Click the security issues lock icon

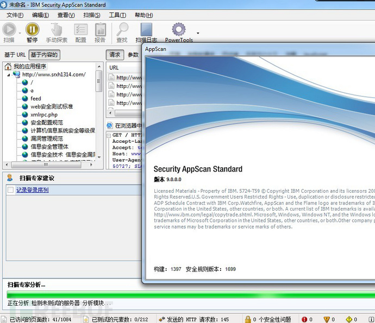[x=248, y=319]
